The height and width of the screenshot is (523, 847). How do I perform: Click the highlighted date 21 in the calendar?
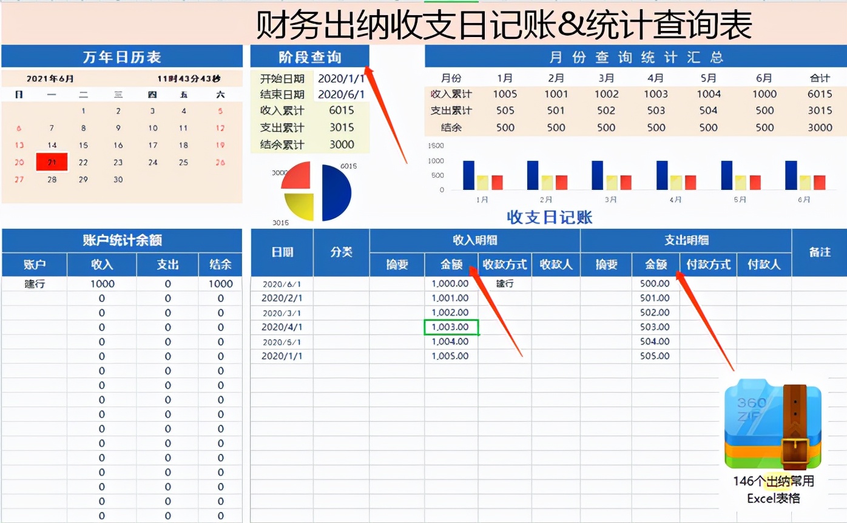coord(51,162)
